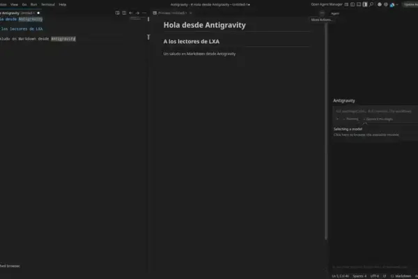Click 'Hola desde Antigravity' preview heading

[x=204, y=25]
